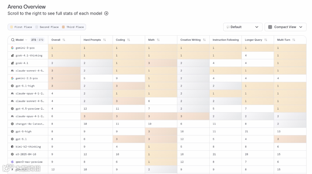The height and width of the screenshot is (174, 312).
Task: Click the Second Place legend label
Action: pyautogui.click(x=49, y=27)
